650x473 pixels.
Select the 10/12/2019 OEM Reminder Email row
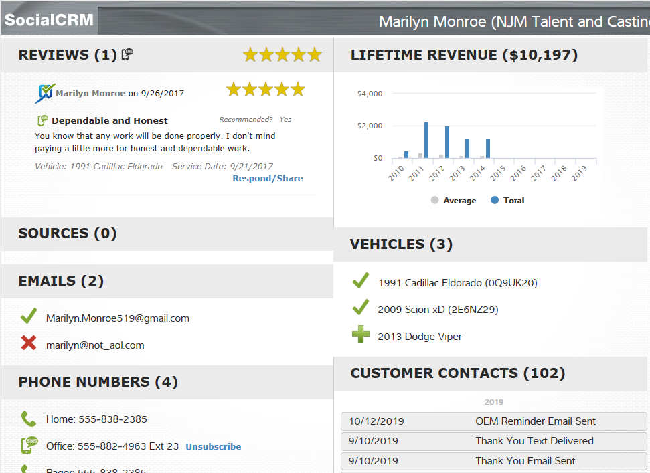pyautogui.click(x=493, y=421)
